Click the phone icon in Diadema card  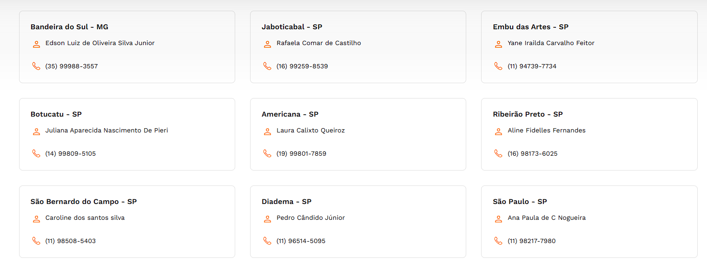click(x=267, y=241)
